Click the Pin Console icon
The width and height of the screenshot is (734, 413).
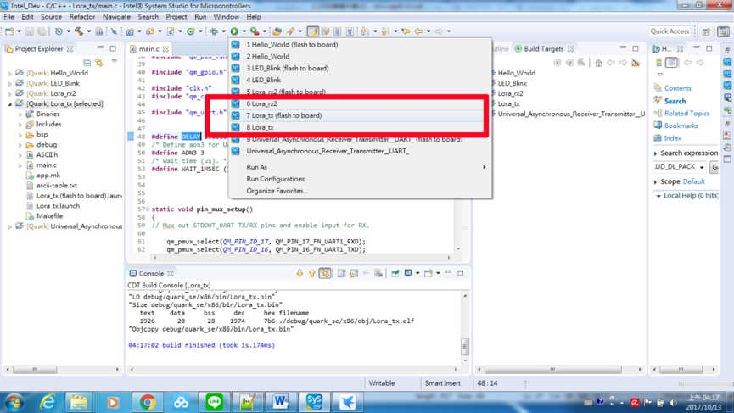point(395,273)
